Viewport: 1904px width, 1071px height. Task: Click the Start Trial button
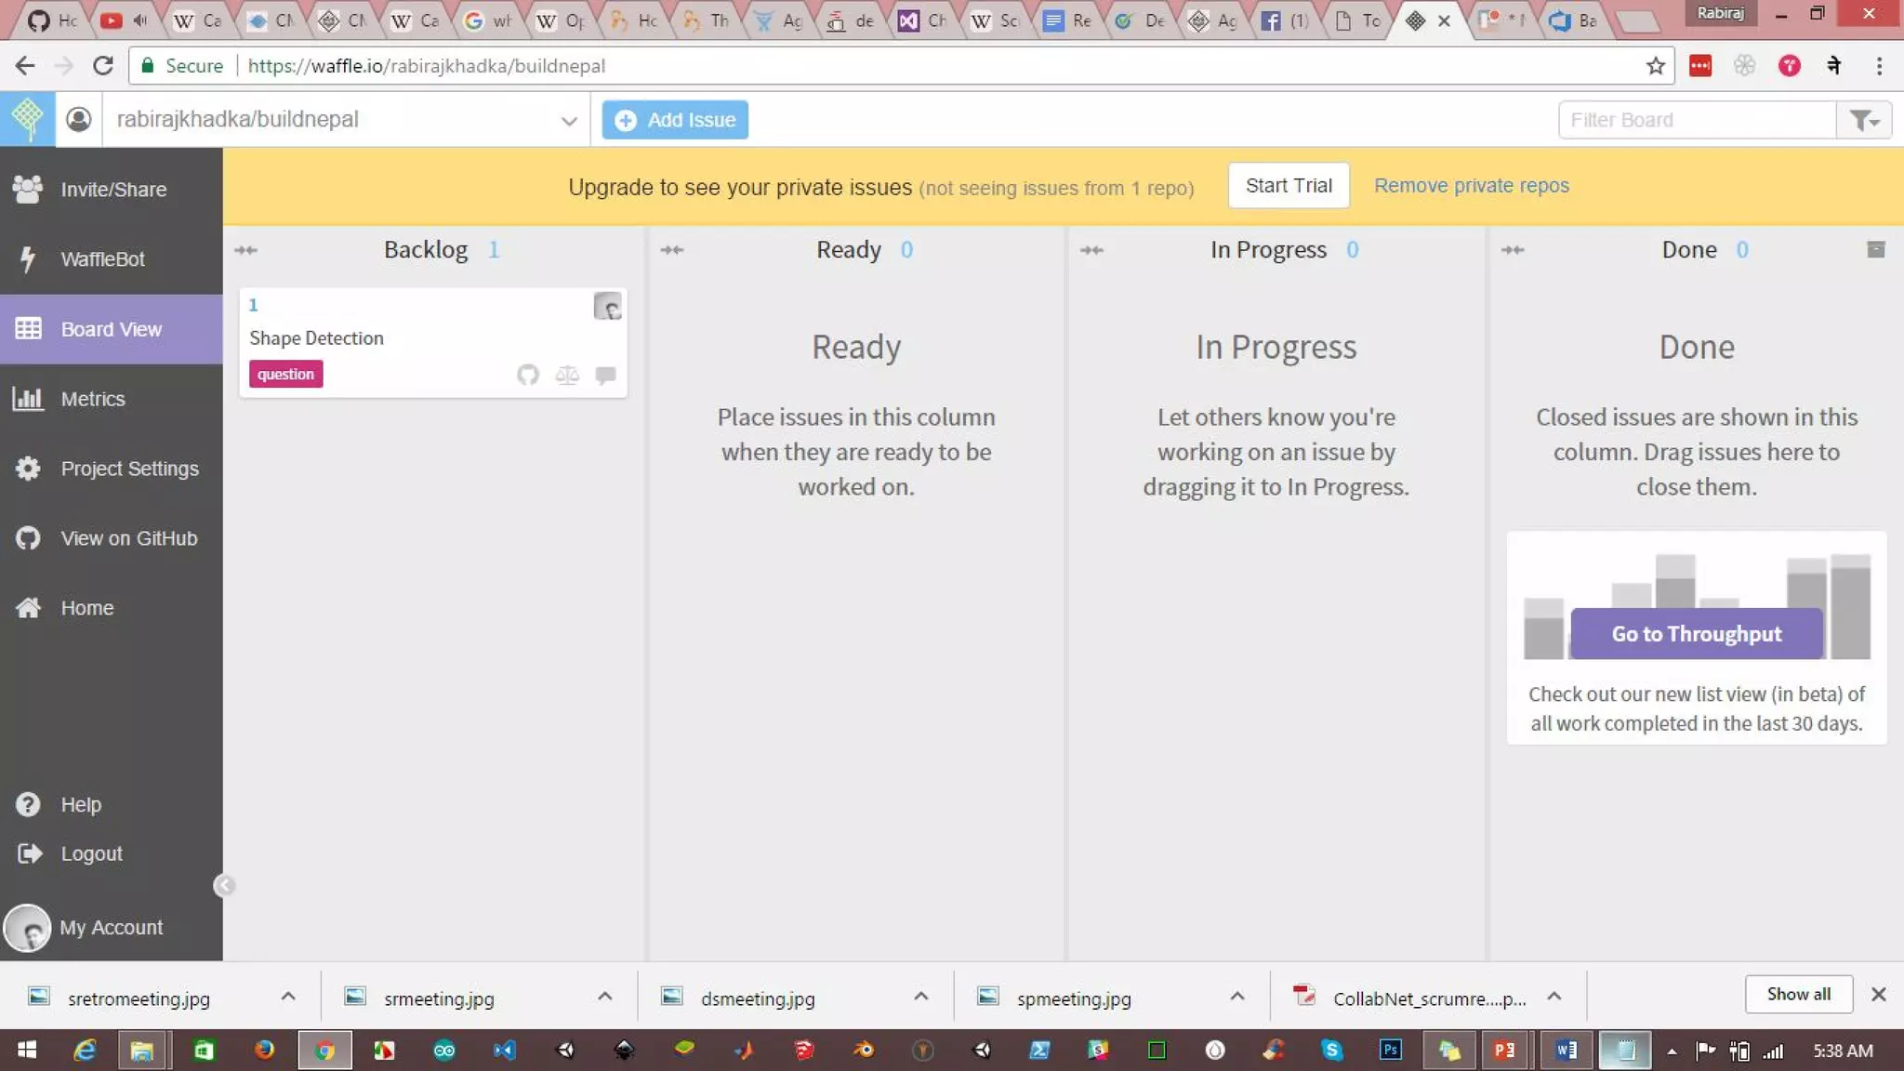[x=1288, y=186]
